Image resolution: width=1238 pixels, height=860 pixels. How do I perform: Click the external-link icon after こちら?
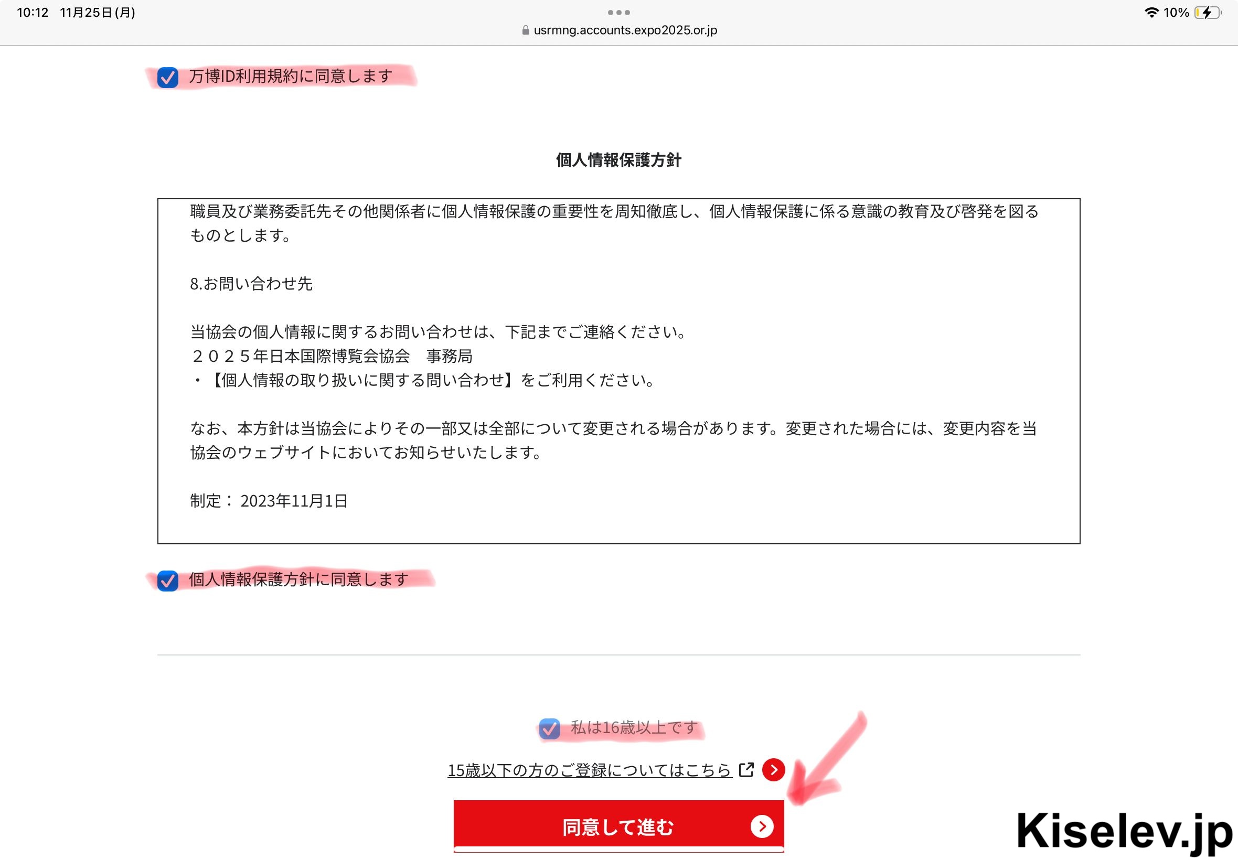(x=746, y=769)
